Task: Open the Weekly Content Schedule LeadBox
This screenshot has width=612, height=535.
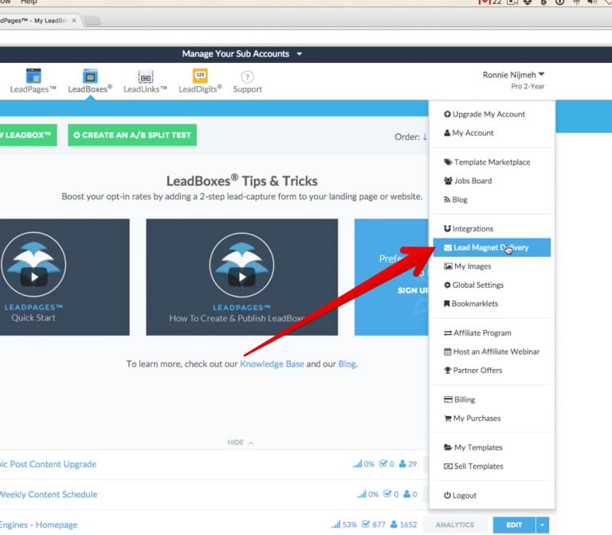Action: [x=49, y=494]
